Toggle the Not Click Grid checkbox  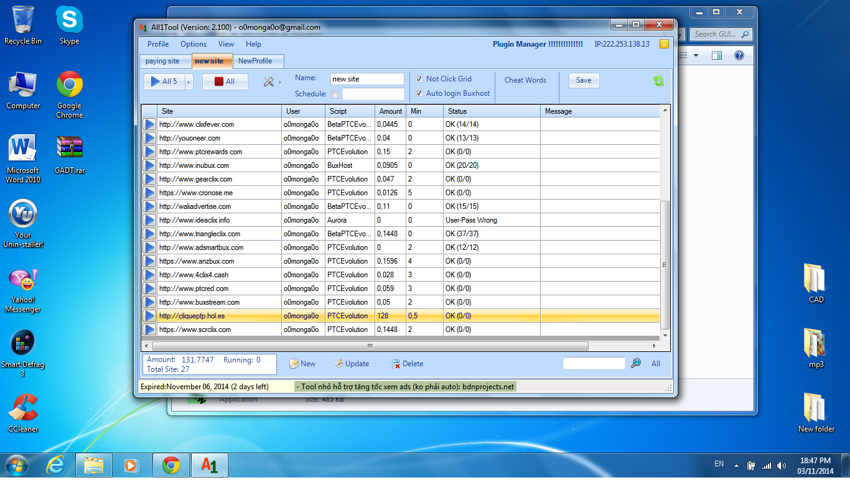(x=419, y=79)
